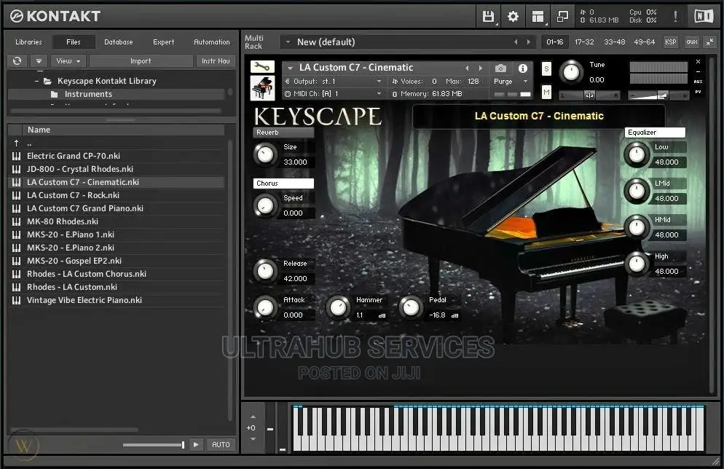Viewport: 724px width, 469px height.
Task: Toggle Instr Nav button
Action: coord(216,61)
